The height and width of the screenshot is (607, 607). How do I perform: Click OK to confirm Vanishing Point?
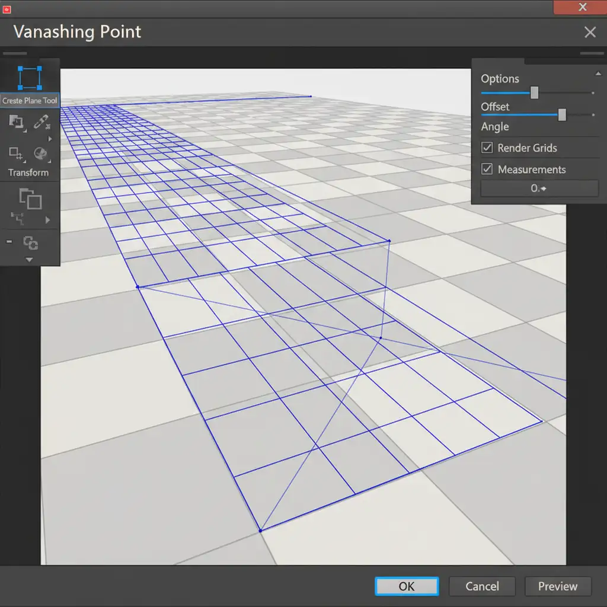pos(407,586)
